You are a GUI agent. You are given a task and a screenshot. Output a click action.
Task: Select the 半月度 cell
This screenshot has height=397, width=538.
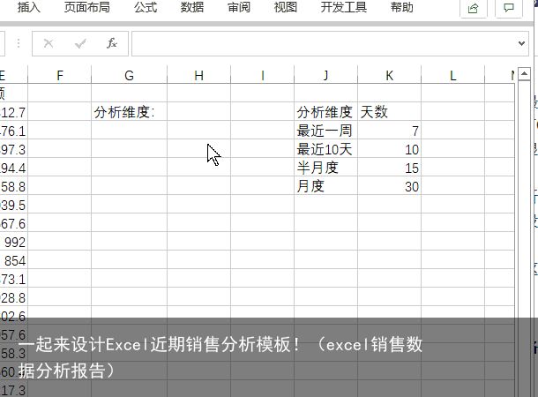(x=326, y=168)
